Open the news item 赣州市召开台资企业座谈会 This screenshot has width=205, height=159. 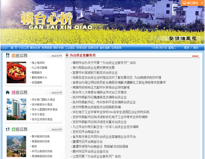[x=91, y=151]
